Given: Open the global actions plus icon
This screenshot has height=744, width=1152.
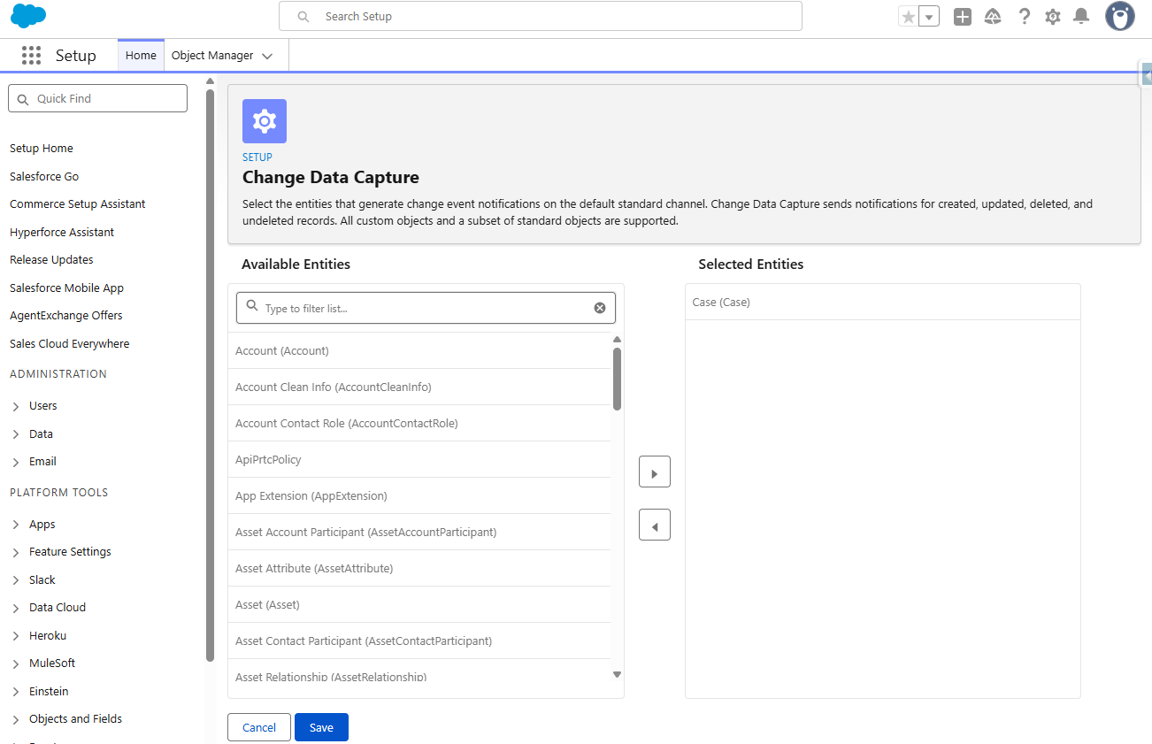Looking at the screenshot, I should click(963, 17).
